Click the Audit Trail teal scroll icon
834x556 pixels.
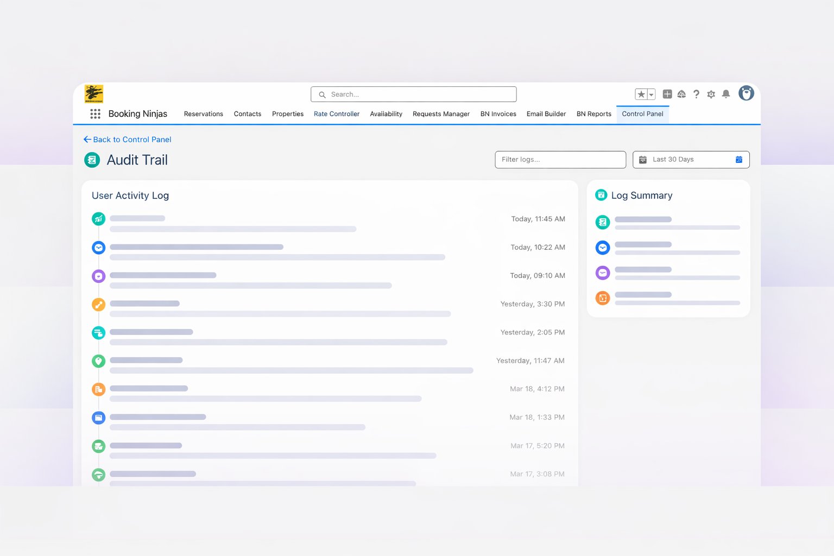coord(92,160)
